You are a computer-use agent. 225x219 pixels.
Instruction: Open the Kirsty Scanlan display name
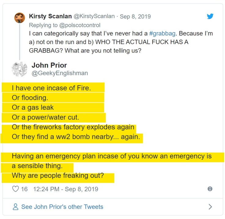(x=50, y=16)
